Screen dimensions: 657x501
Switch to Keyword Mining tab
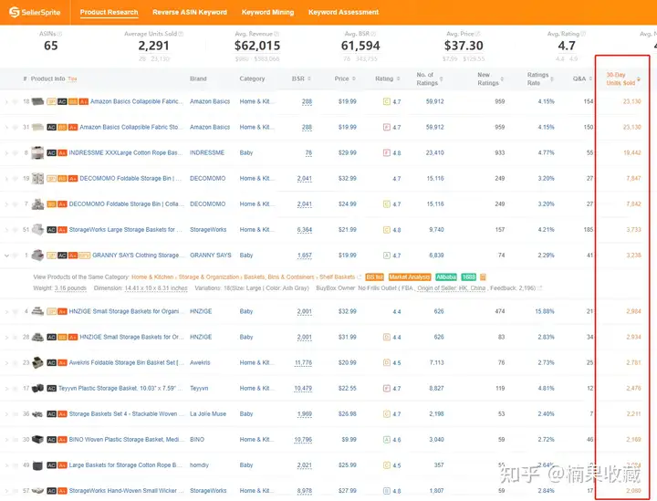tap(267, 12)
